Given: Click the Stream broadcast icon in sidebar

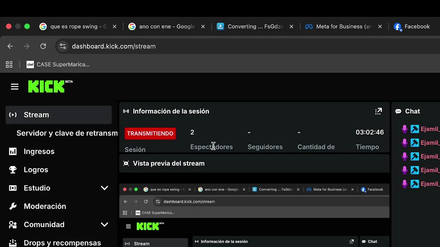Looking at the screenshot, I should [13, 115].
